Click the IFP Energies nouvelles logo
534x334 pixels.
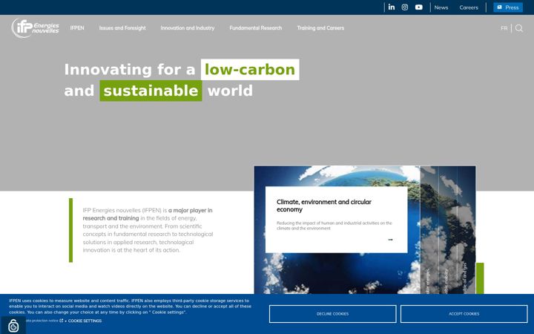click(x=36, y=28)
